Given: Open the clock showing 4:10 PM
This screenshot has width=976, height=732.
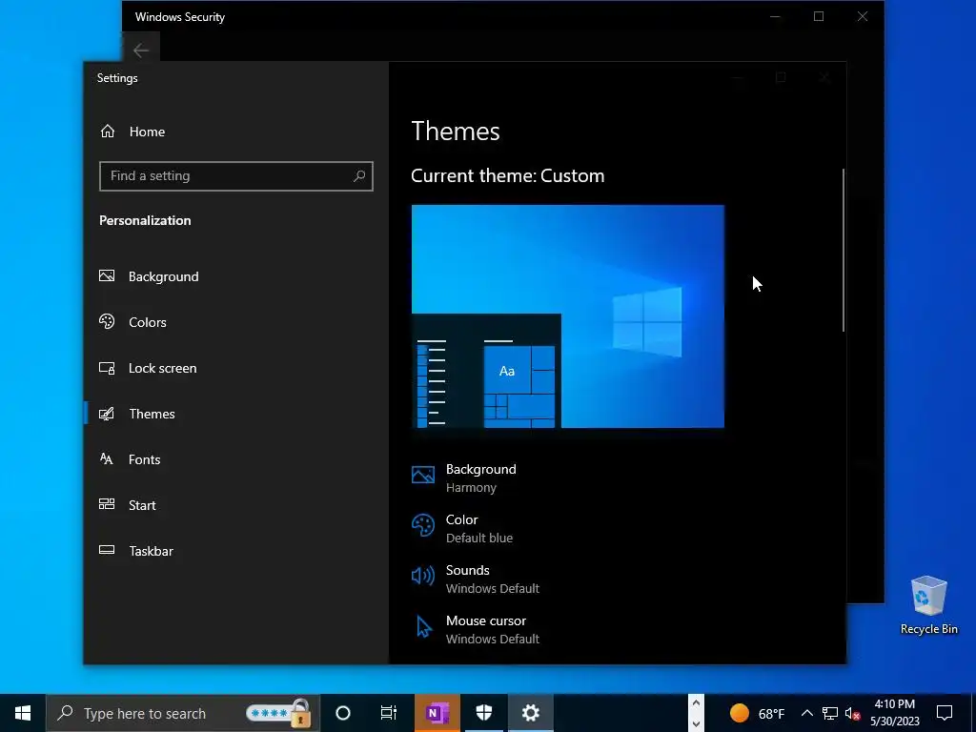Looking at the screenshot, I should pos(894,713).
